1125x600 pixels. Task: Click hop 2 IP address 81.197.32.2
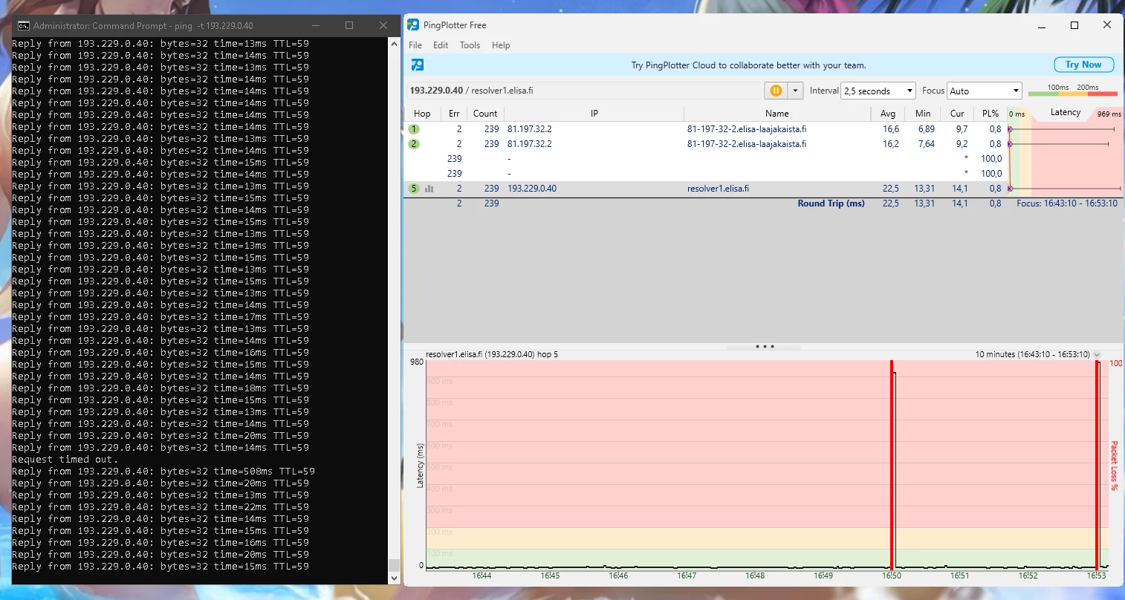[x=530, y=144]
